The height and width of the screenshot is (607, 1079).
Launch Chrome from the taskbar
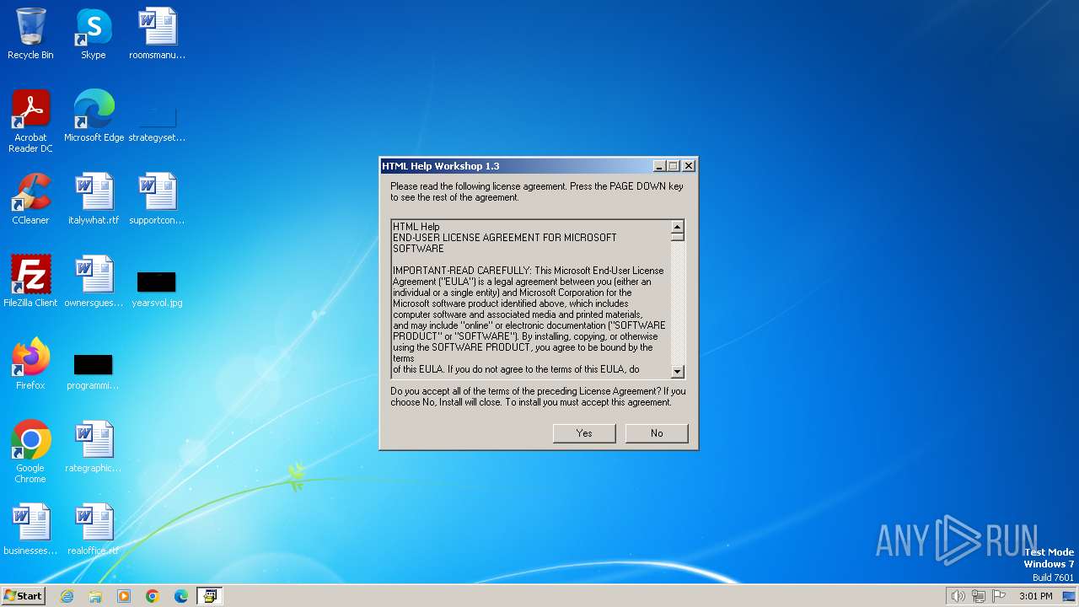coord(153,596)
